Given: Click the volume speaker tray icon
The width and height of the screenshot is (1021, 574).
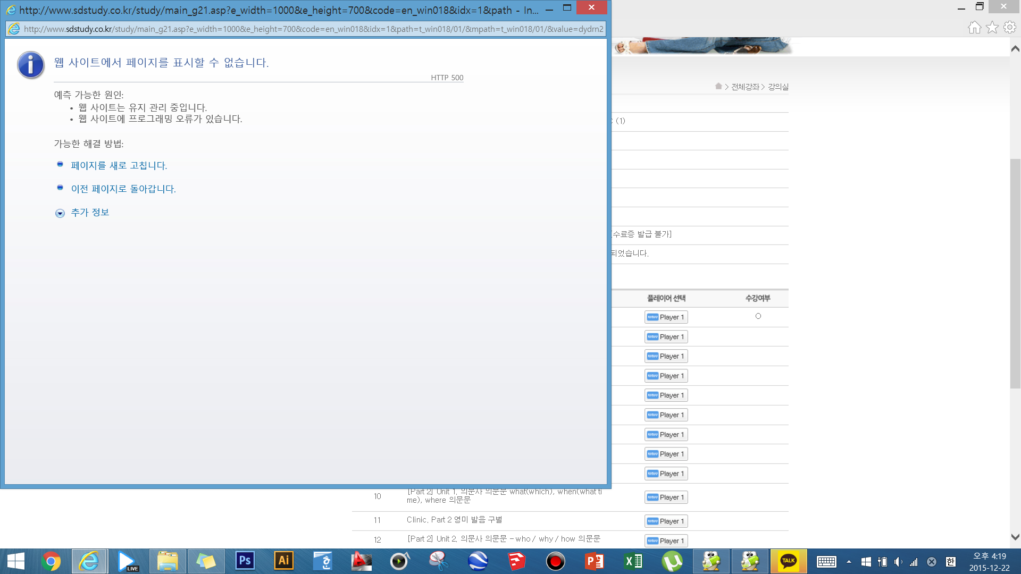Looking at the screenshot, I should point(898,562).
